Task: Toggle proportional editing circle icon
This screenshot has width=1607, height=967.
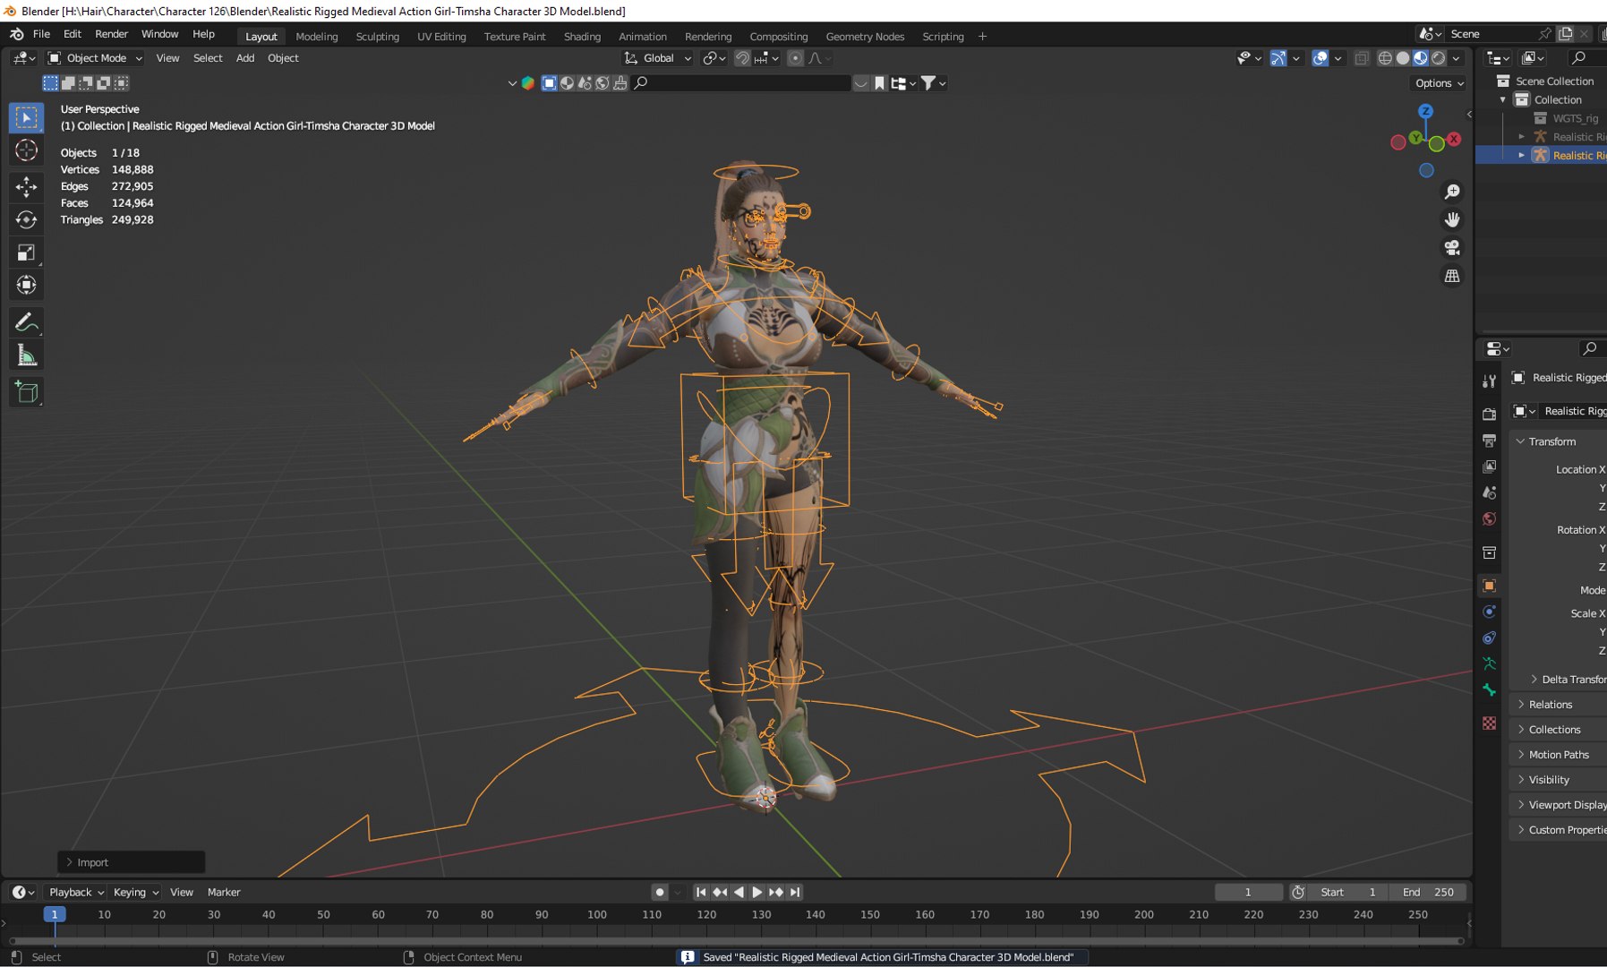Action: coord(795,58)
